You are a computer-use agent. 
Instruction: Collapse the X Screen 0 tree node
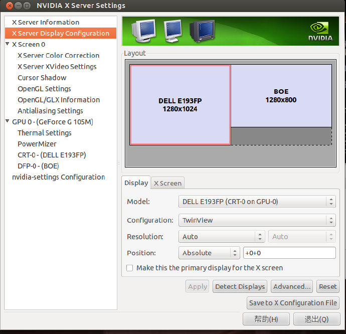(8, 44)
